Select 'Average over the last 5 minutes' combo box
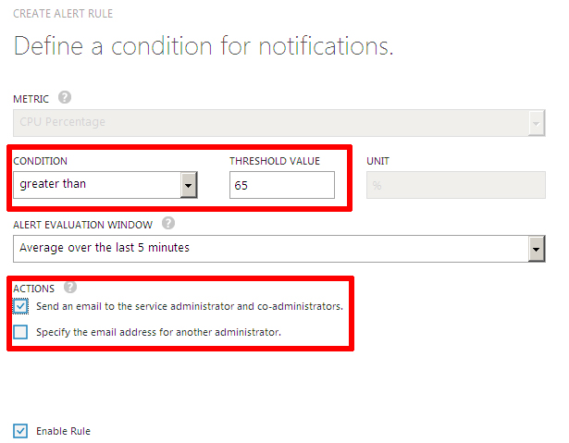Image resolution: width=569 pixels, height=443 pixels. (x=279, y=249)
